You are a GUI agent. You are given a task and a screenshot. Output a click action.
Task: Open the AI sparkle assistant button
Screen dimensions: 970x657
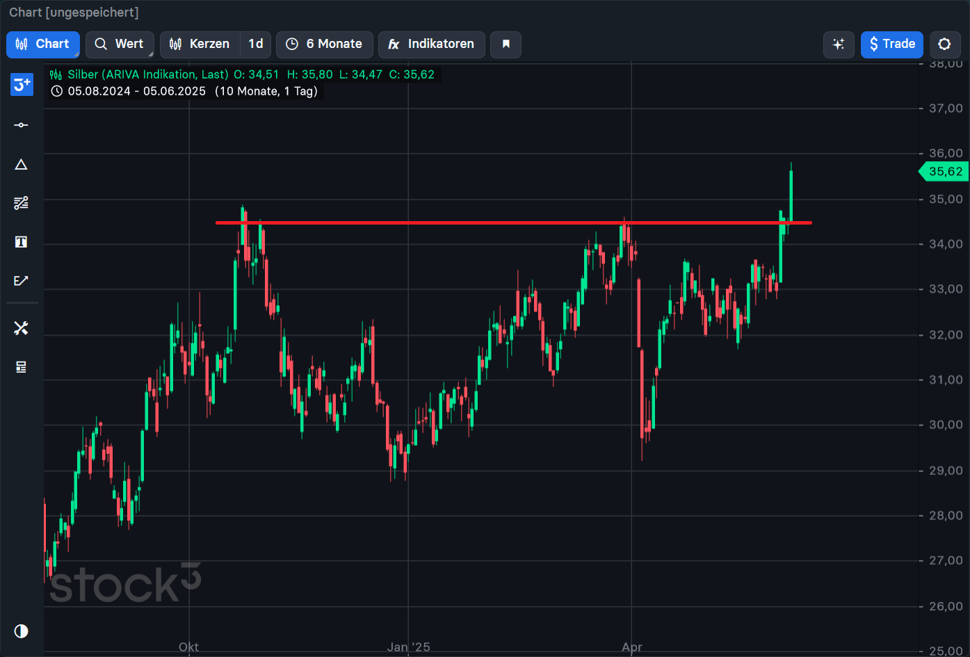[x=839, y=44]
